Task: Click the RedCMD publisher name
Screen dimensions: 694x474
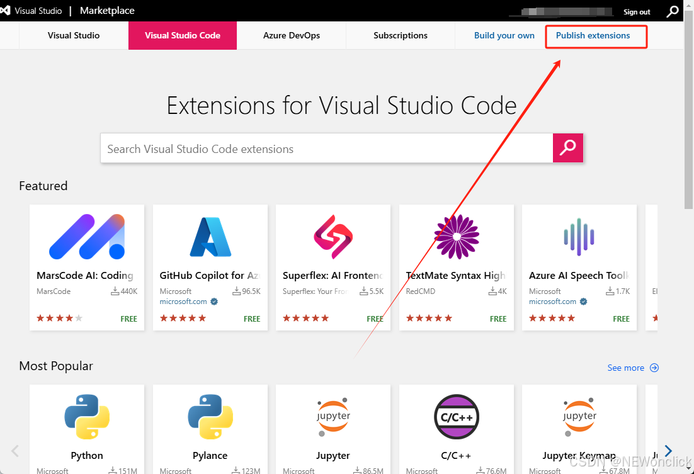Action: pos(421,291)
